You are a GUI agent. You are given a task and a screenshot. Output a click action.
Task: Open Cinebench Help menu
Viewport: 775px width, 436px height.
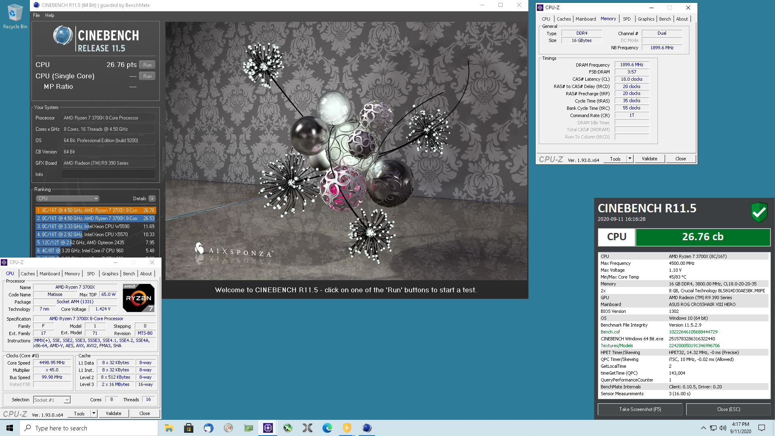[x=50, y=15]
